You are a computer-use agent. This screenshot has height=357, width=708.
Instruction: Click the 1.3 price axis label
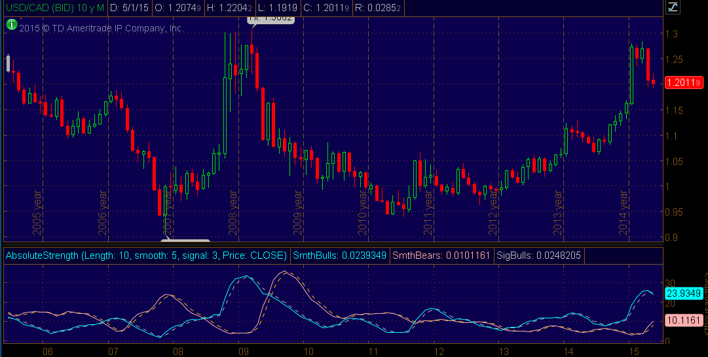click(x=671, y=34)
